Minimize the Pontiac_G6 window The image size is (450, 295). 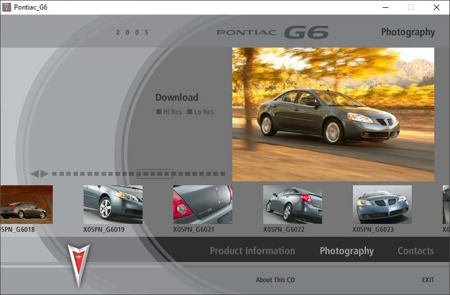pyautogui.click(x=385, y=7)
